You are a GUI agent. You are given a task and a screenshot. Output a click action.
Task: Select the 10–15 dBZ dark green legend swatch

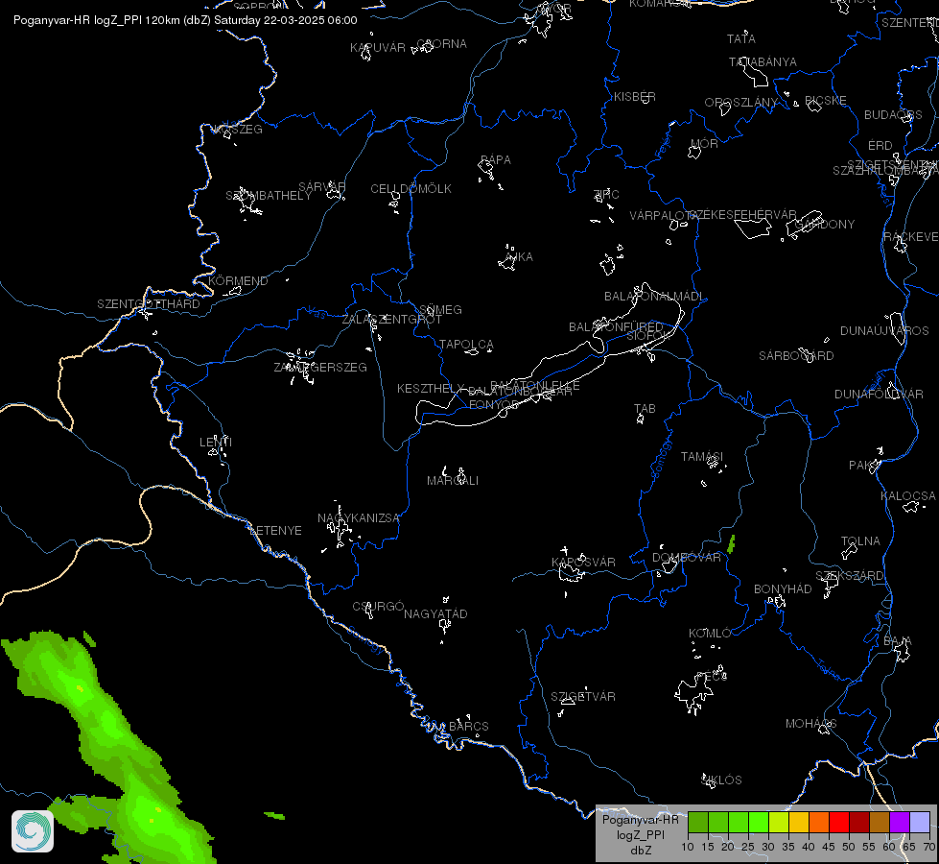pos(698,822)
